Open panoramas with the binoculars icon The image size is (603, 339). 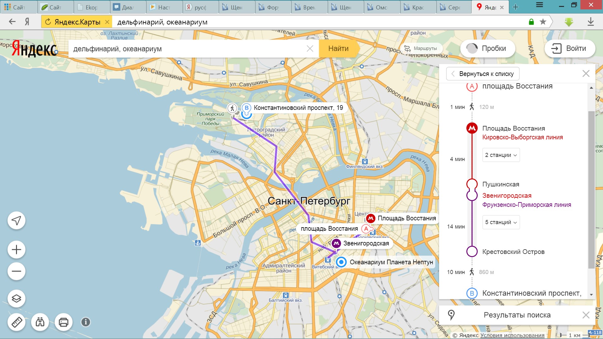click(x=40, y=322)
